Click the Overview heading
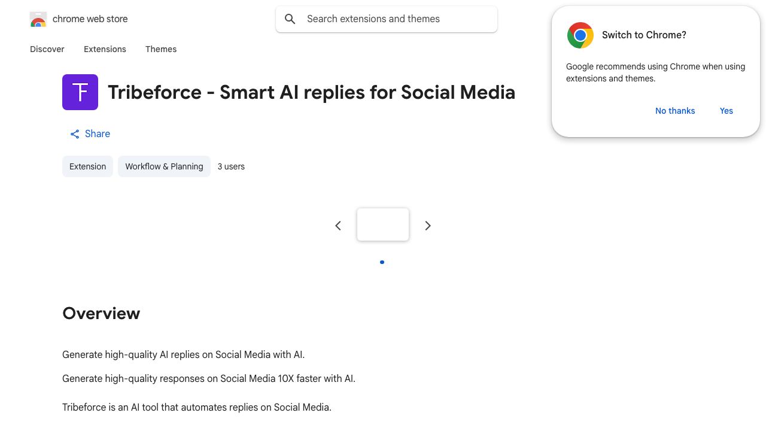This screenshot has width=766, height=431. tap(101, 314)
